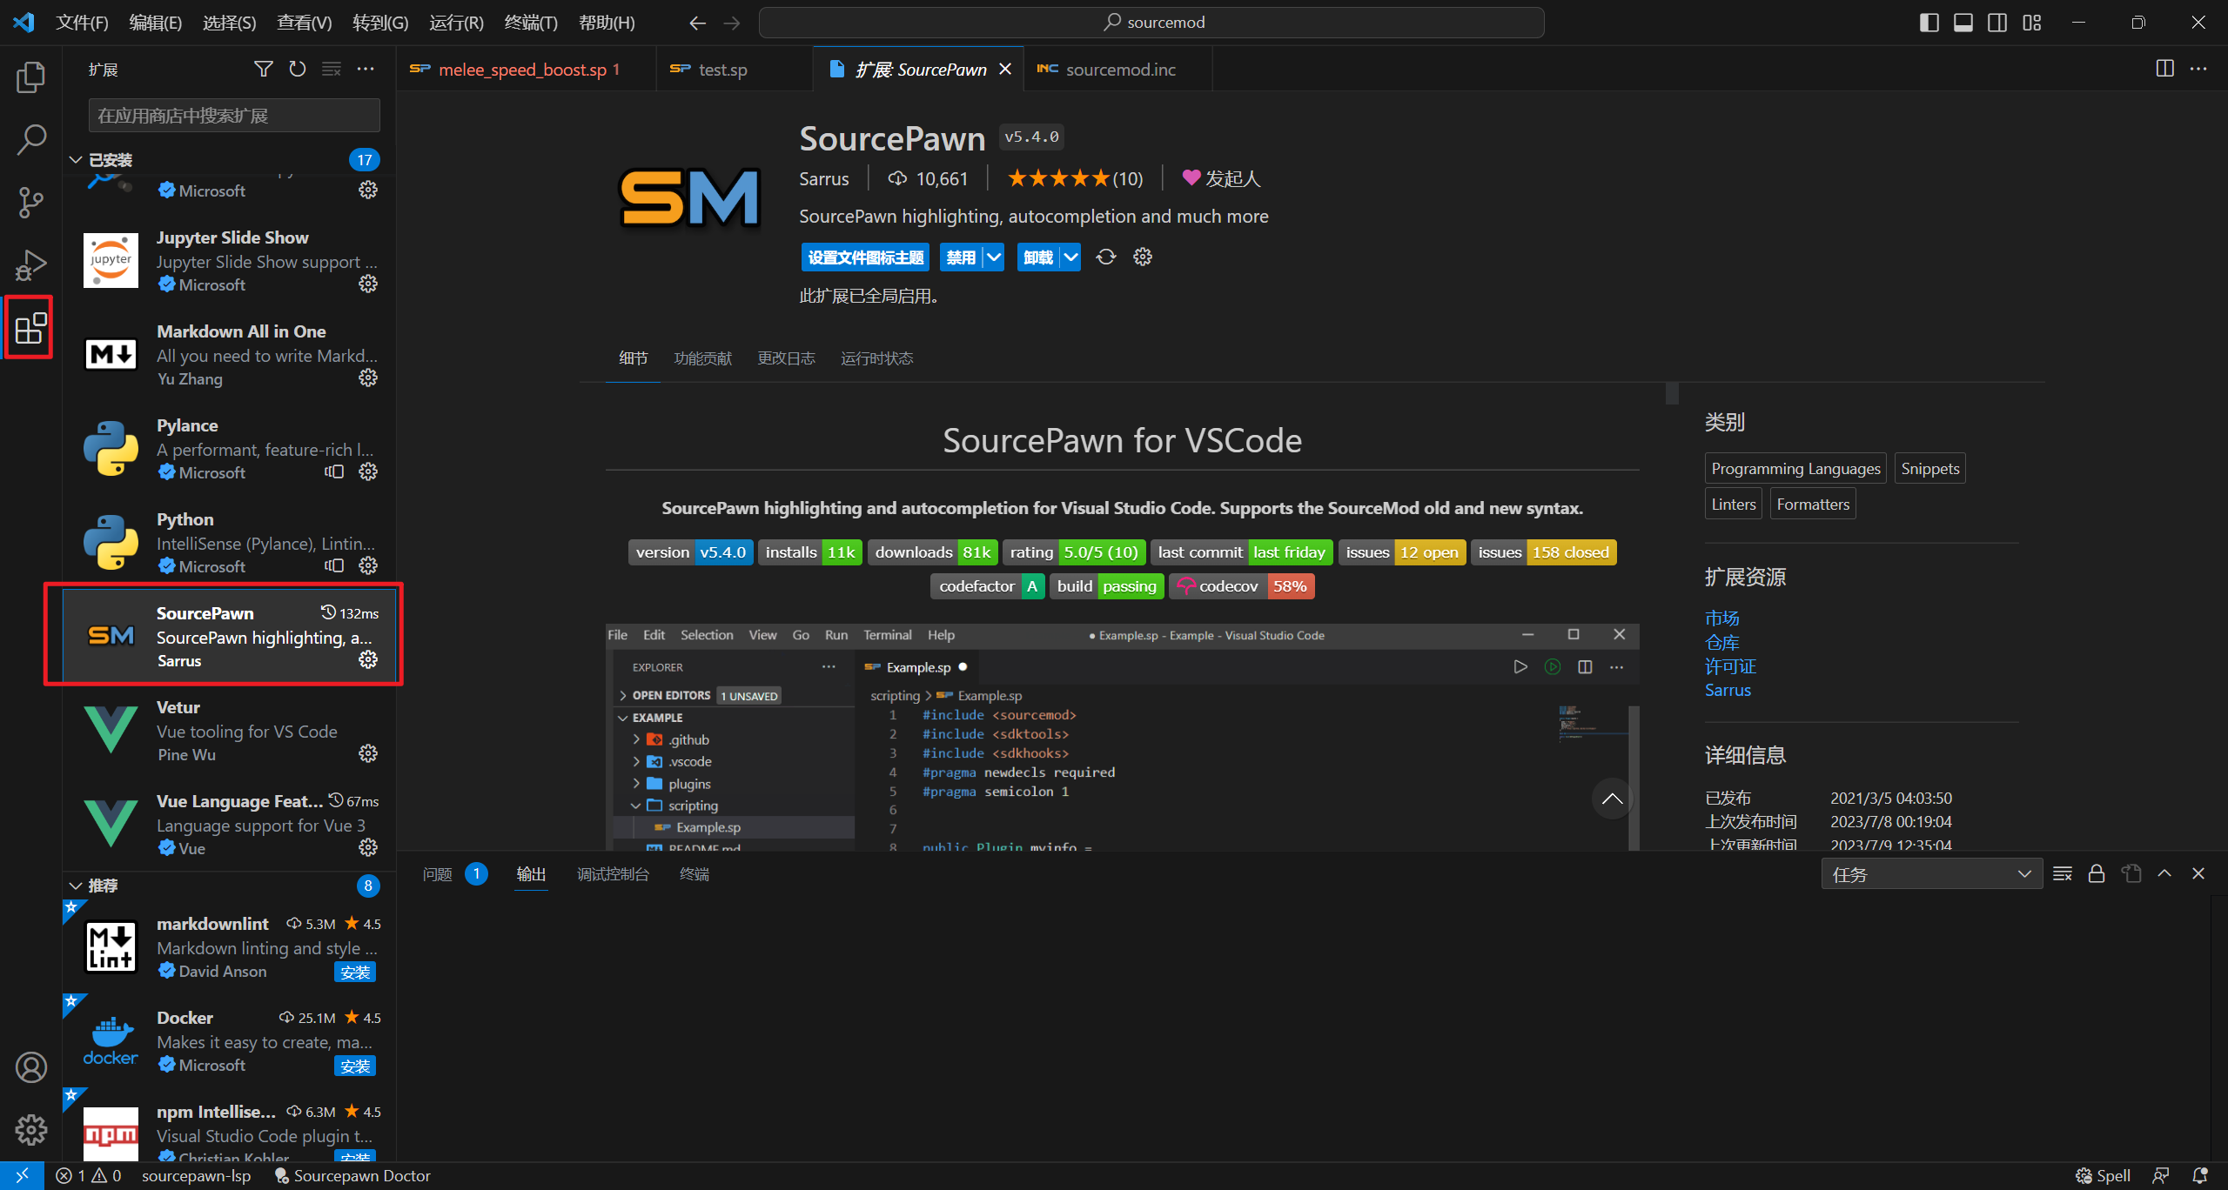Clear the output panel
This screenshot has height=1190, width=2228.
click(x=2063, y=874)
